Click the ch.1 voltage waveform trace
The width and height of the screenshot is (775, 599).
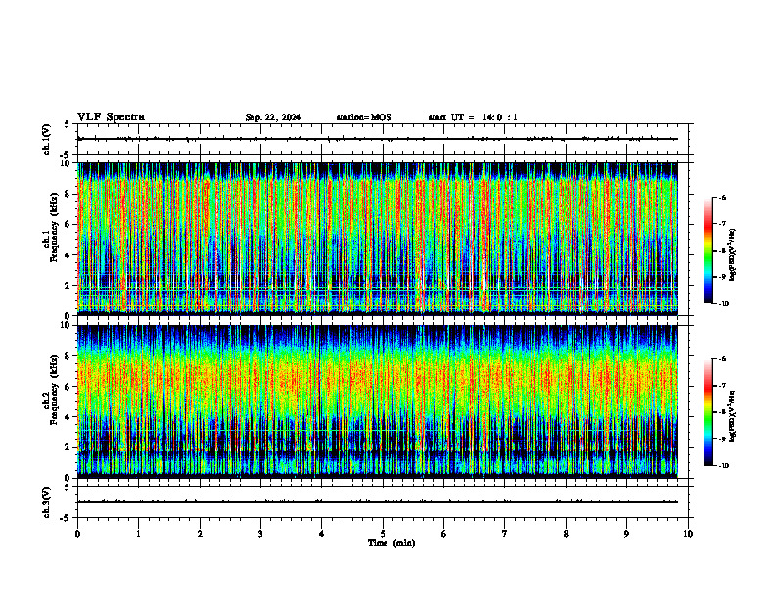pos(378,139)
